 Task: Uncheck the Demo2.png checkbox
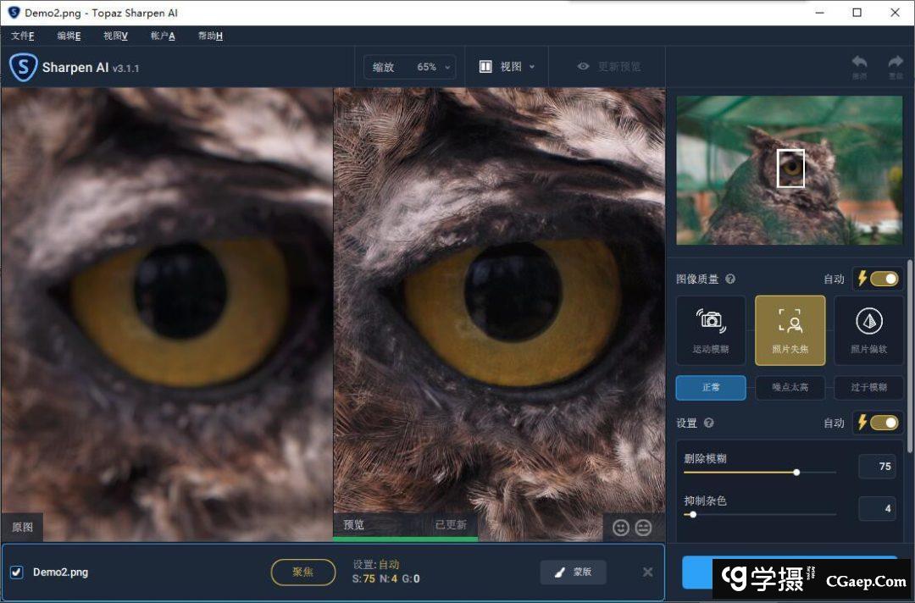(16, 572)
